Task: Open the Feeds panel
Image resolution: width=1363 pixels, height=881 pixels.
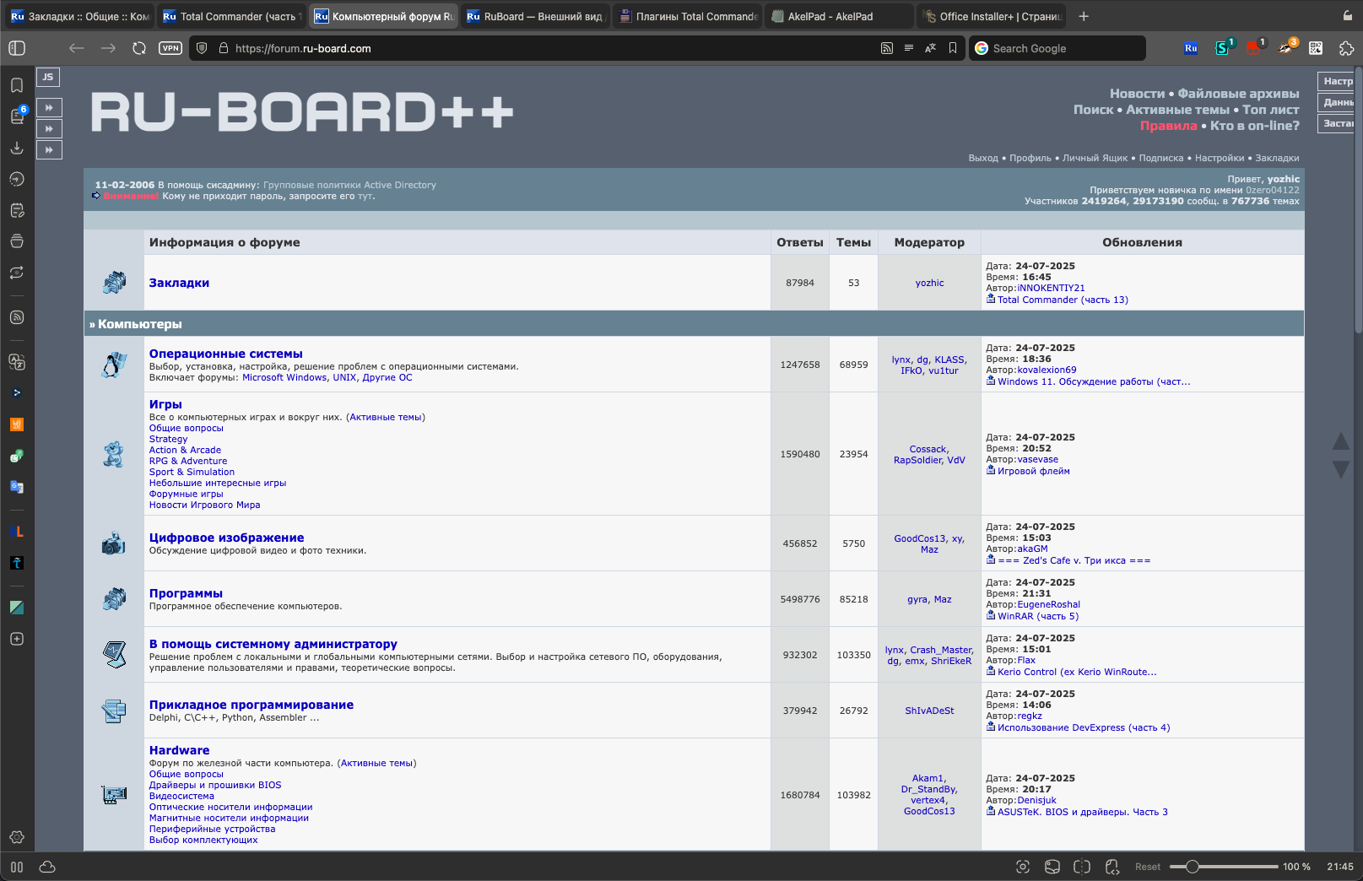Action: click(x=17, y=317)
